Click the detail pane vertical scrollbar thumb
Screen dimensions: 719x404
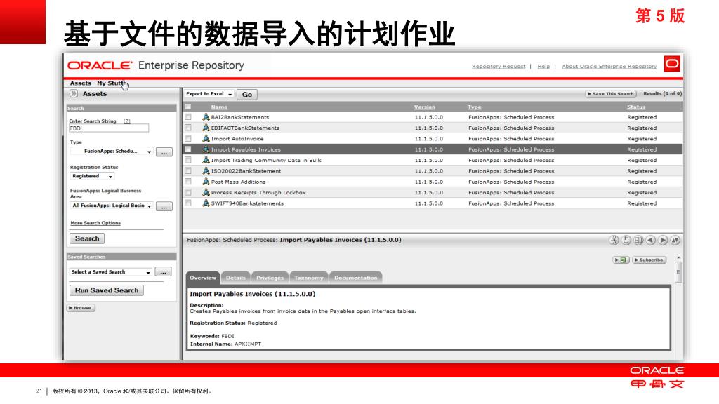click(x=679, y=272)
